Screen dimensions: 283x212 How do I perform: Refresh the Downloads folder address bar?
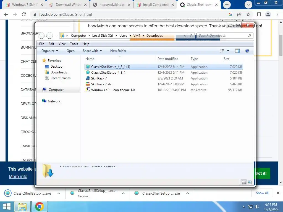(191, 36)
